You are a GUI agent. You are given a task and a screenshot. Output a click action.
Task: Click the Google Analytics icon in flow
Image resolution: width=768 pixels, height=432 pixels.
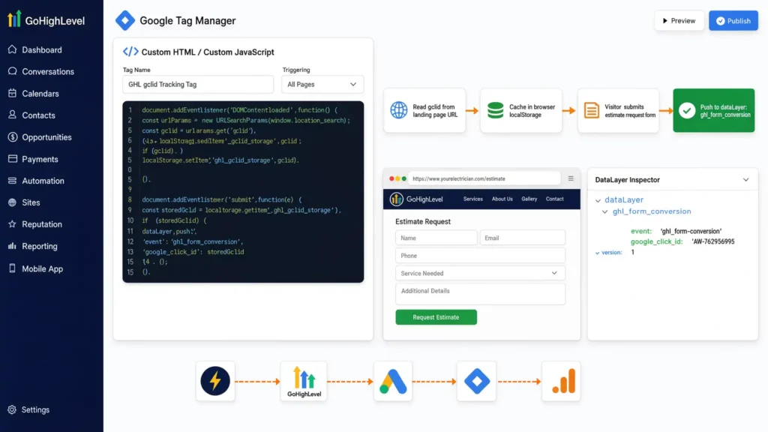click(561, 381)
